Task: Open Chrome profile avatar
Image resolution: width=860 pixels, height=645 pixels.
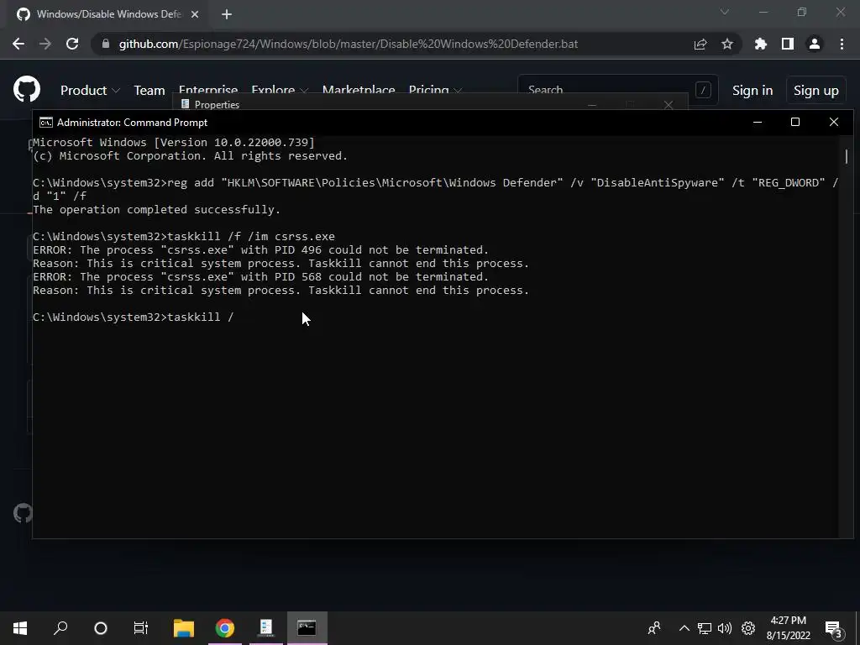Action: (815, 44)
